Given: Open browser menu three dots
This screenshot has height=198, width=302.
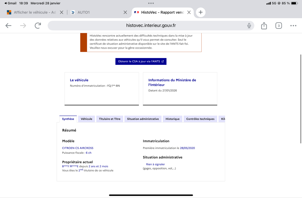Looking at the screenshot, I should pyautogui.click(x=293, y=25).
